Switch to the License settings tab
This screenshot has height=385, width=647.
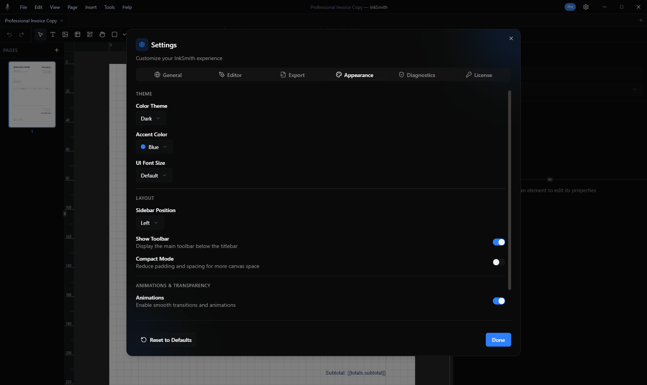[479, 75]
